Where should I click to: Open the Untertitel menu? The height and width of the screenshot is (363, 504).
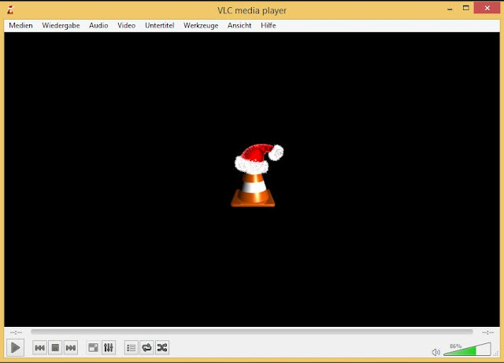(159, 25)
